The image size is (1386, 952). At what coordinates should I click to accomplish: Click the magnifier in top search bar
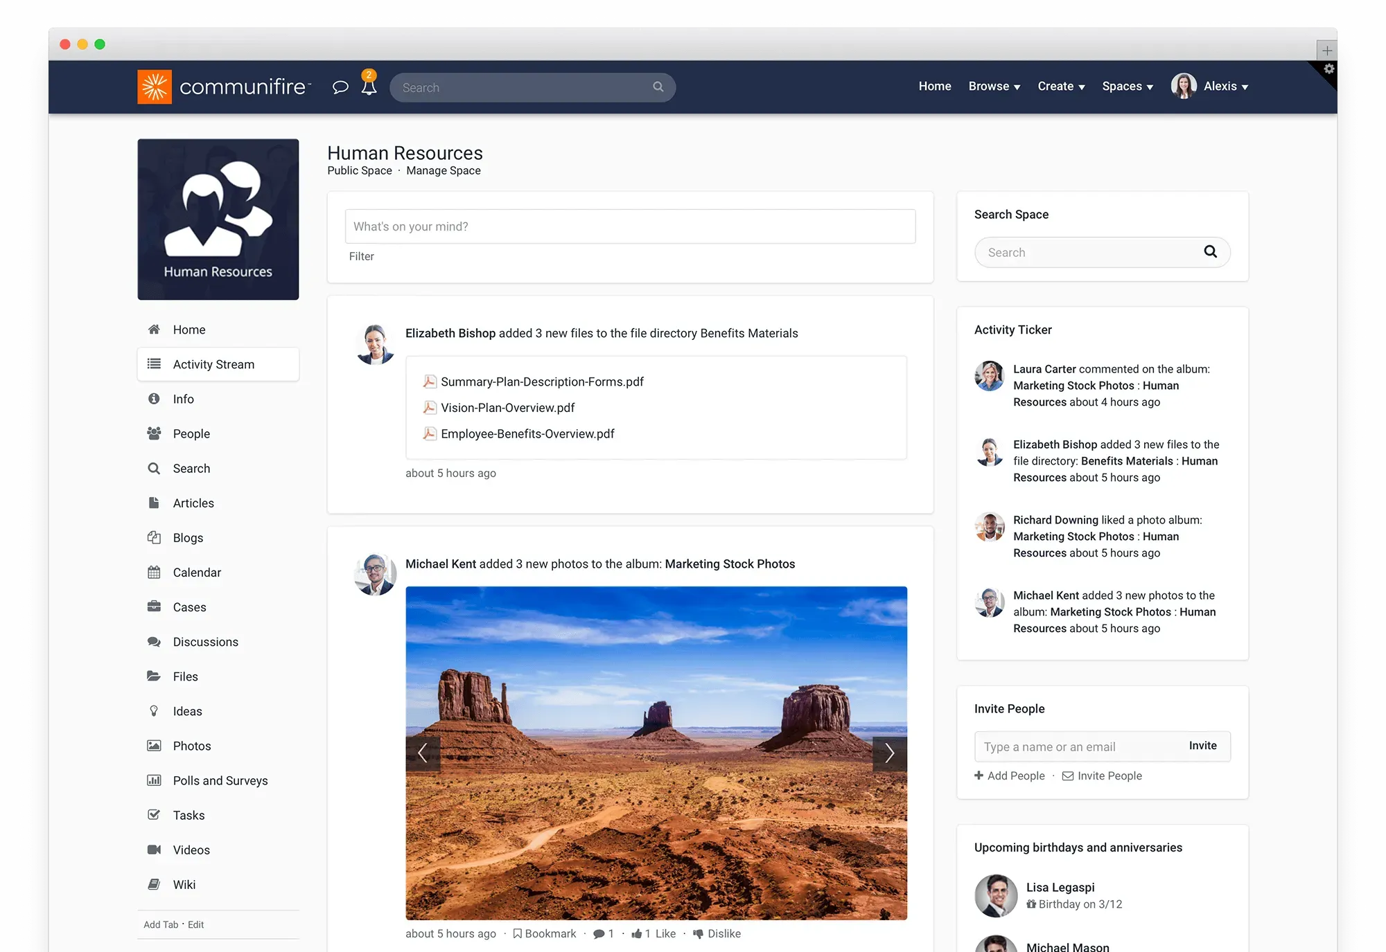tap(658, 87)
